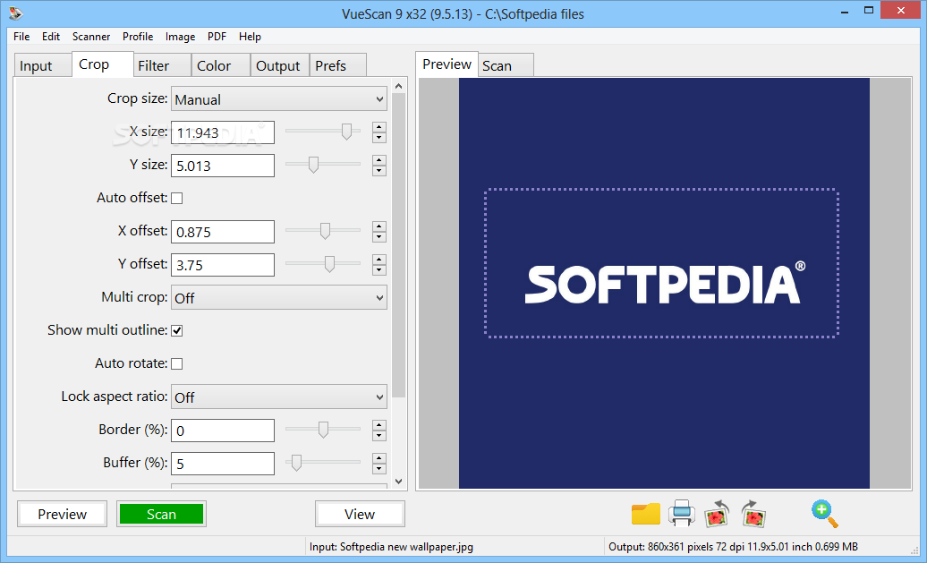Increase X offset with up stepper
The image size is (927, 563).
379,226
